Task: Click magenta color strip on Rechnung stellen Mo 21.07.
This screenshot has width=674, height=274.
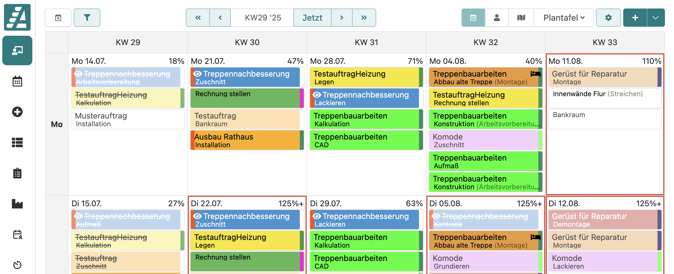Action: [302, 98]
